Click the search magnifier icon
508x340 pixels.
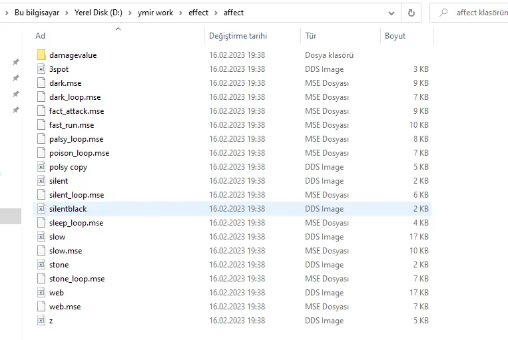coord(443,13)
